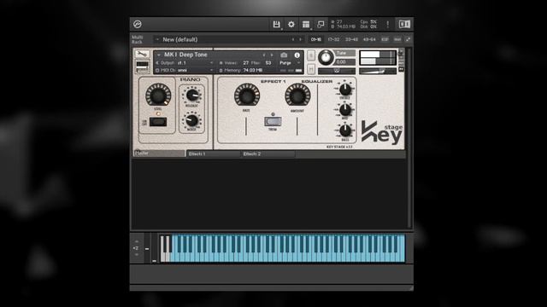Select instrument page 01-16
The image size is (547, 307).
[x=316, y=40]
